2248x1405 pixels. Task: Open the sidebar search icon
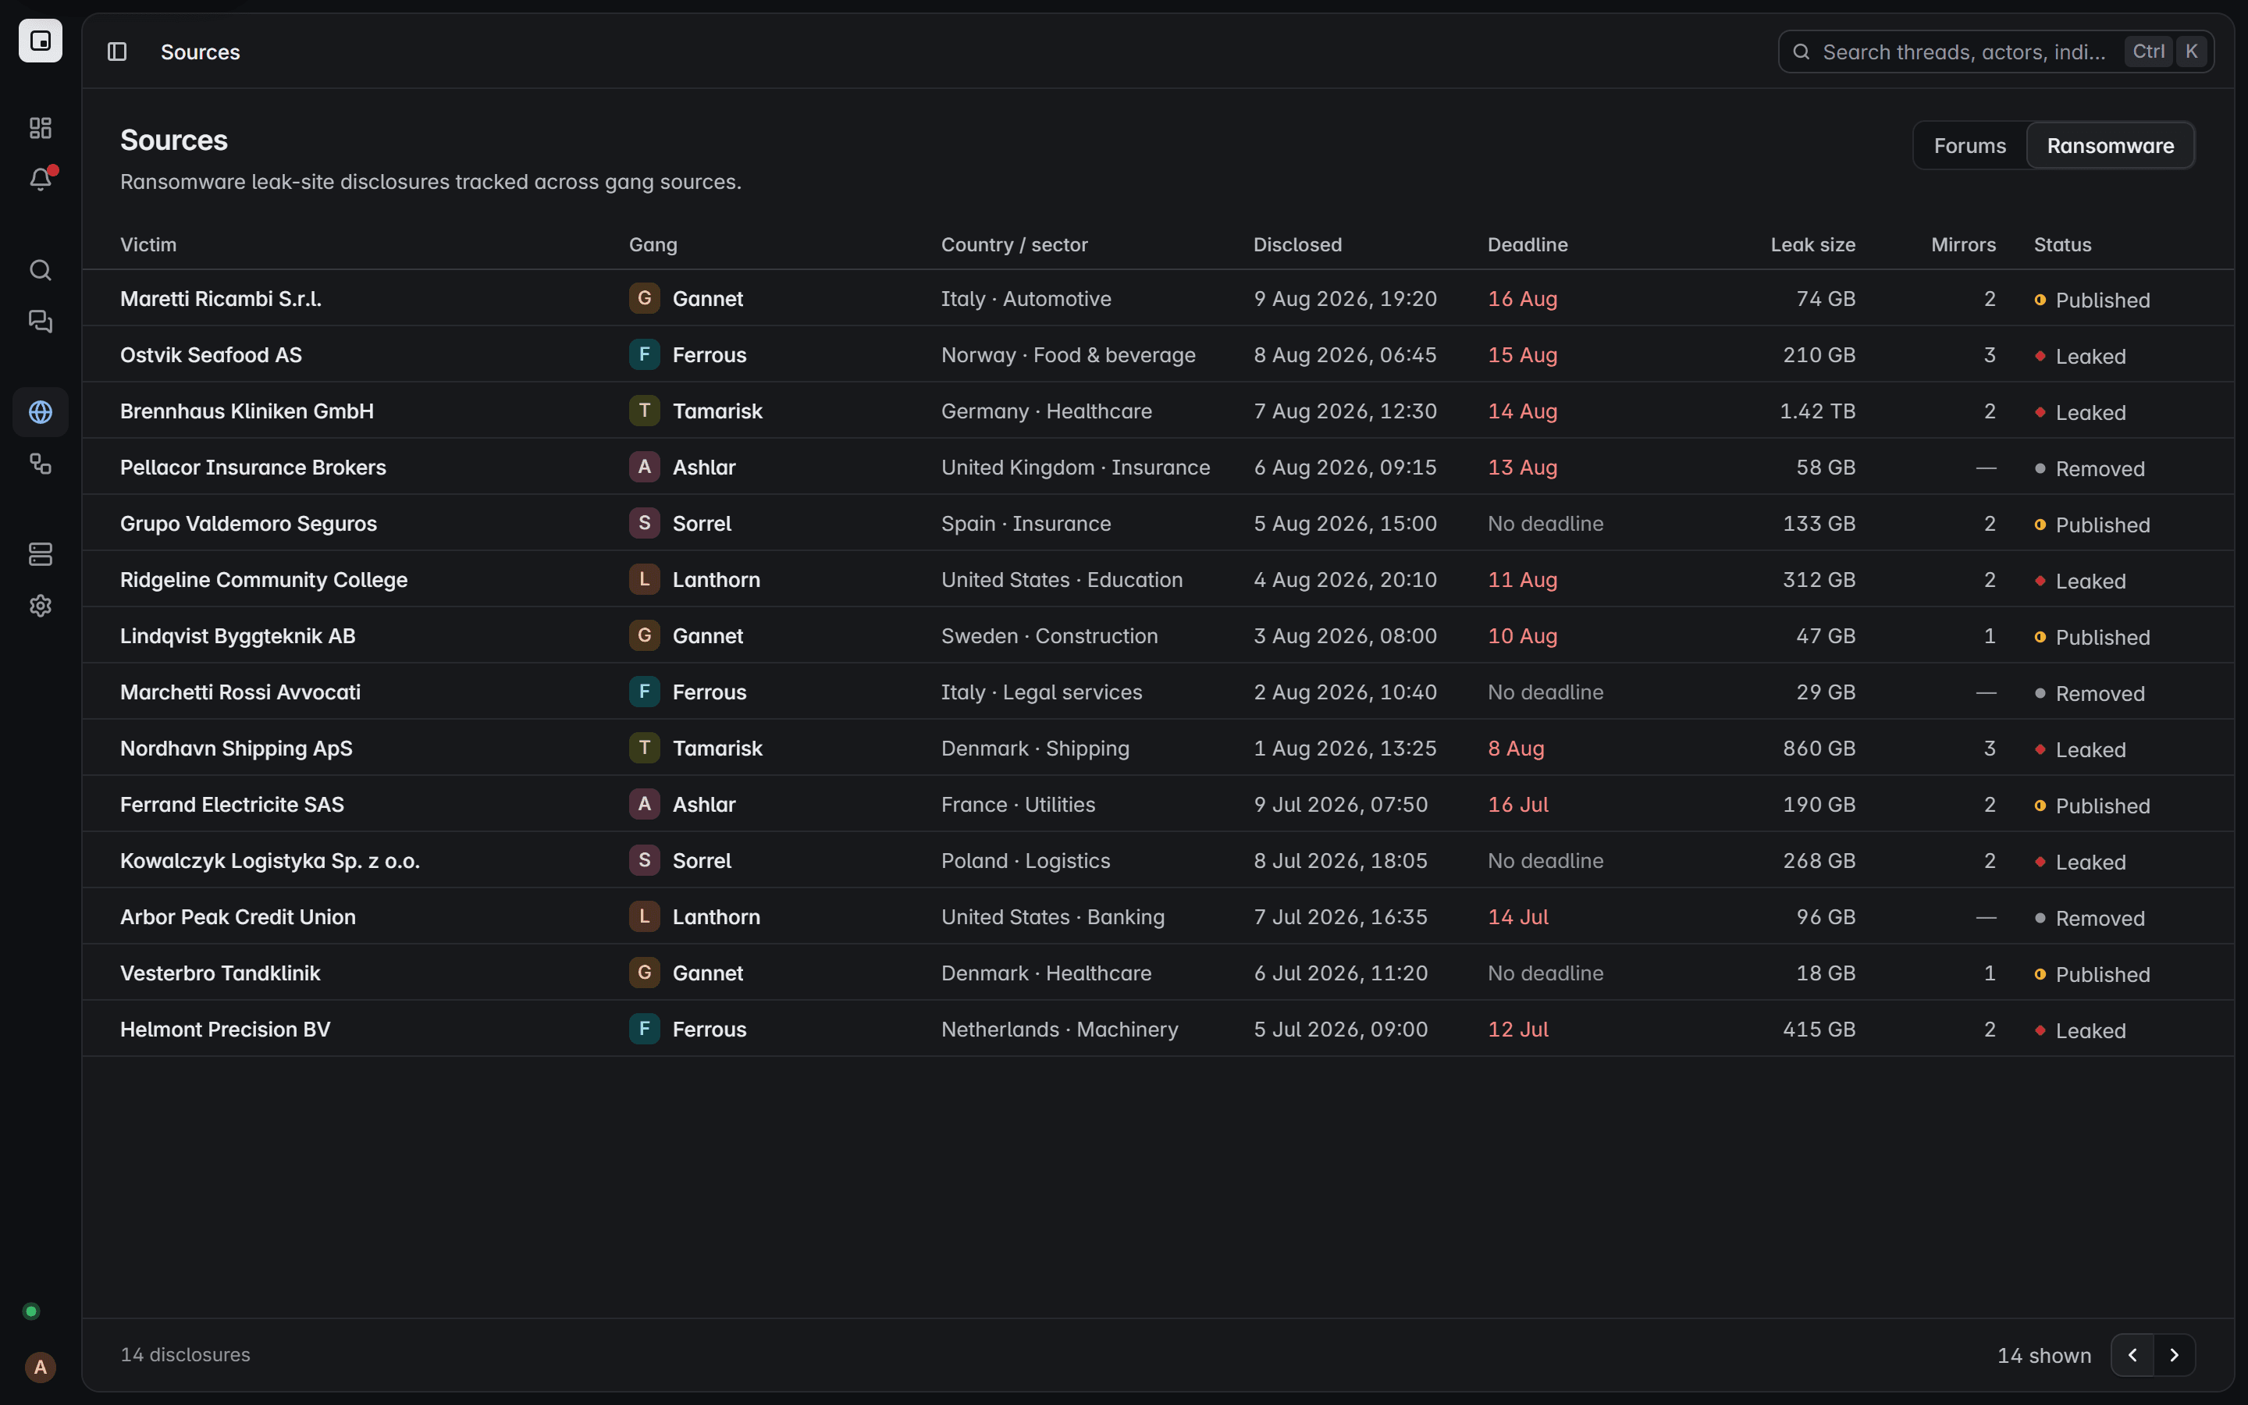click(x=40, y=270)
